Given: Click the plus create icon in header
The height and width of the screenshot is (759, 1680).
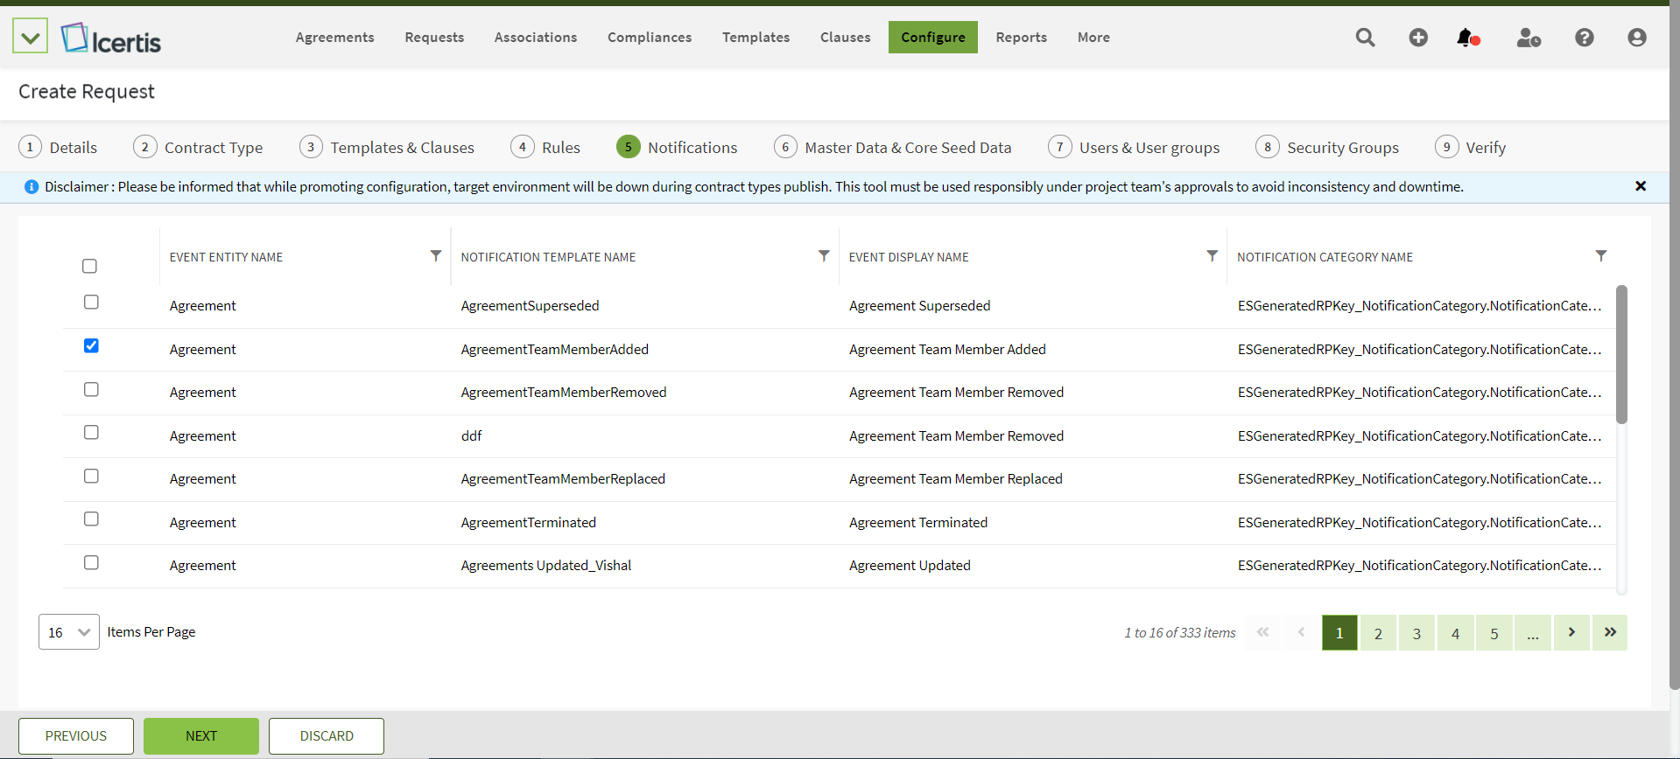Looking at the screenshot, I should (x=1418, y=38).
